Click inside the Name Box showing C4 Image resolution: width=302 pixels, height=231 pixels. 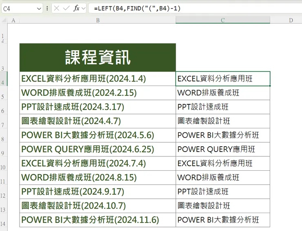18,8
